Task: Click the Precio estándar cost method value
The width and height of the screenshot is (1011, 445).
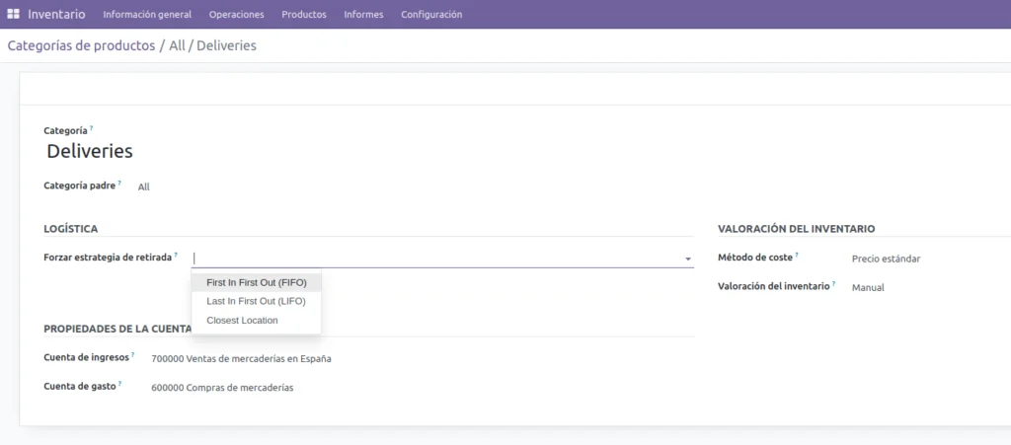Action: point(886,259)
